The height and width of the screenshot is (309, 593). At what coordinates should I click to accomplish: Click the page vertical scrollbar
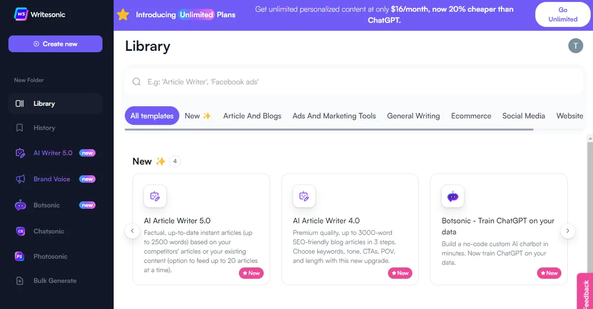click(x=590, y=208)
